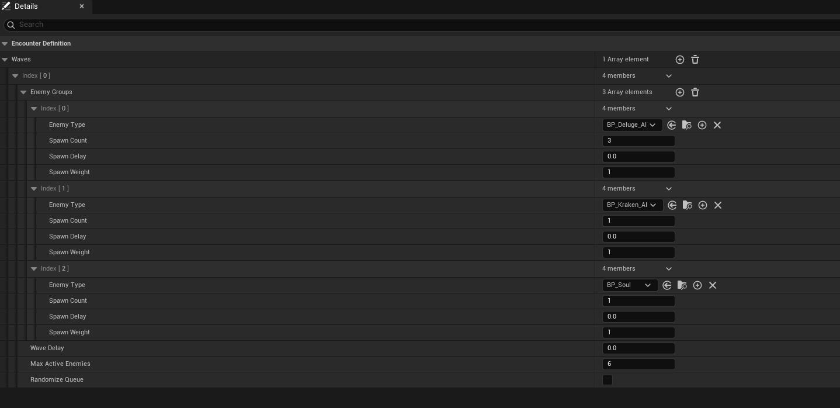The image size is (840, 408).
Task: Remove all Enemy Groups elements via trash icon
Action: 695,92
